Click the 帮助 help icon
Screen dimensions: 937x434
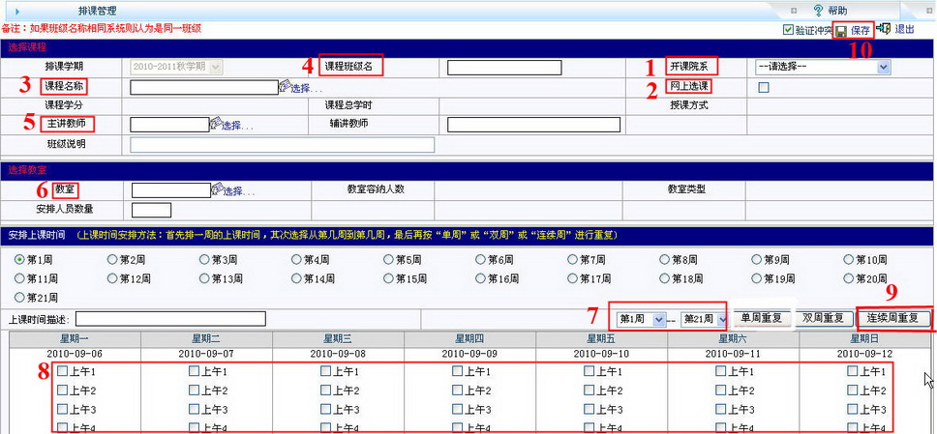click(818, 10)
